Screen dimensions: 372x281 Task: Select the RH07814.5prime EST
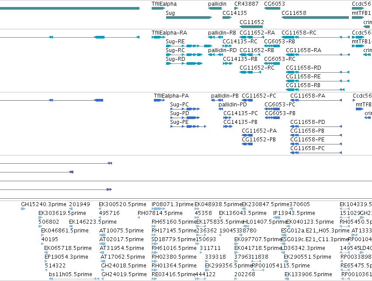pyautogui.click(x=139, y=218)
